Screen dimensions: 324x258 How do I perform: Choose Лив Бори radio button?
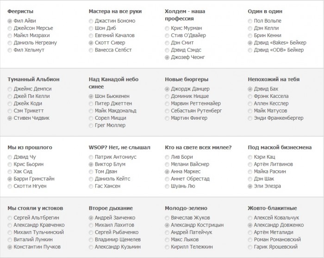[x=167, y=157]
